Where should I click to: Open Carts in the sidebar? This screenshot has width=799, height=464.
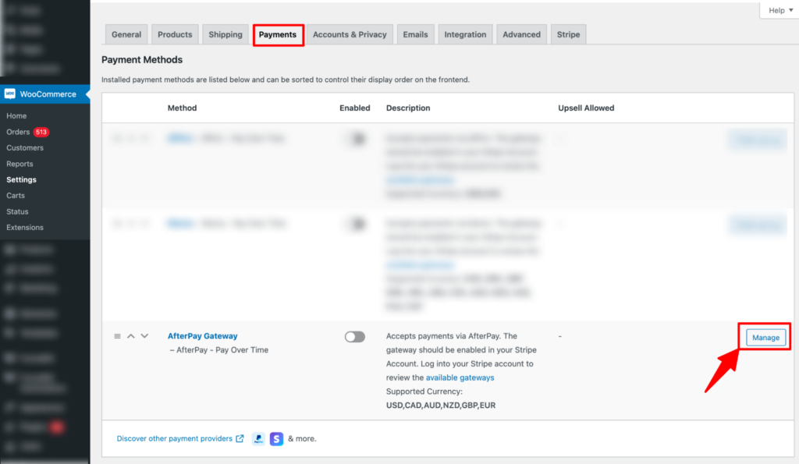pos(16,196)
